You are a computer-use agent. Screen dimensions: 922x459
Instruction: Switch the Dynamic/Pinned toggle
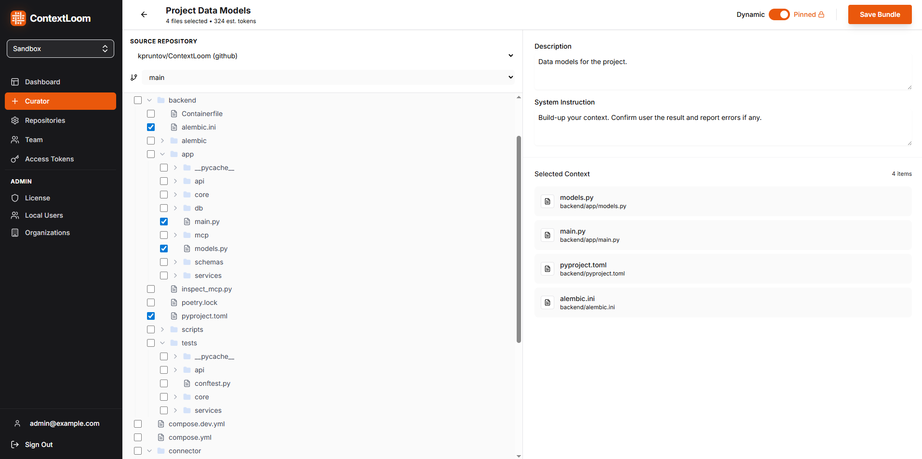779,14
